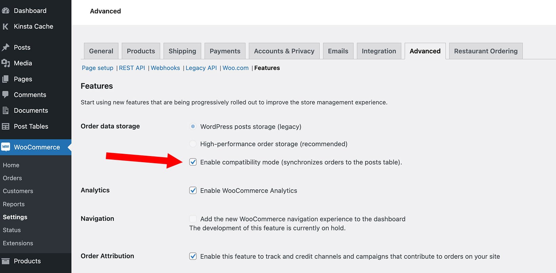Disable WooCommerce Analytics checkbox
Viewport: 556px width, 273px height.
[x=193, y=190]
